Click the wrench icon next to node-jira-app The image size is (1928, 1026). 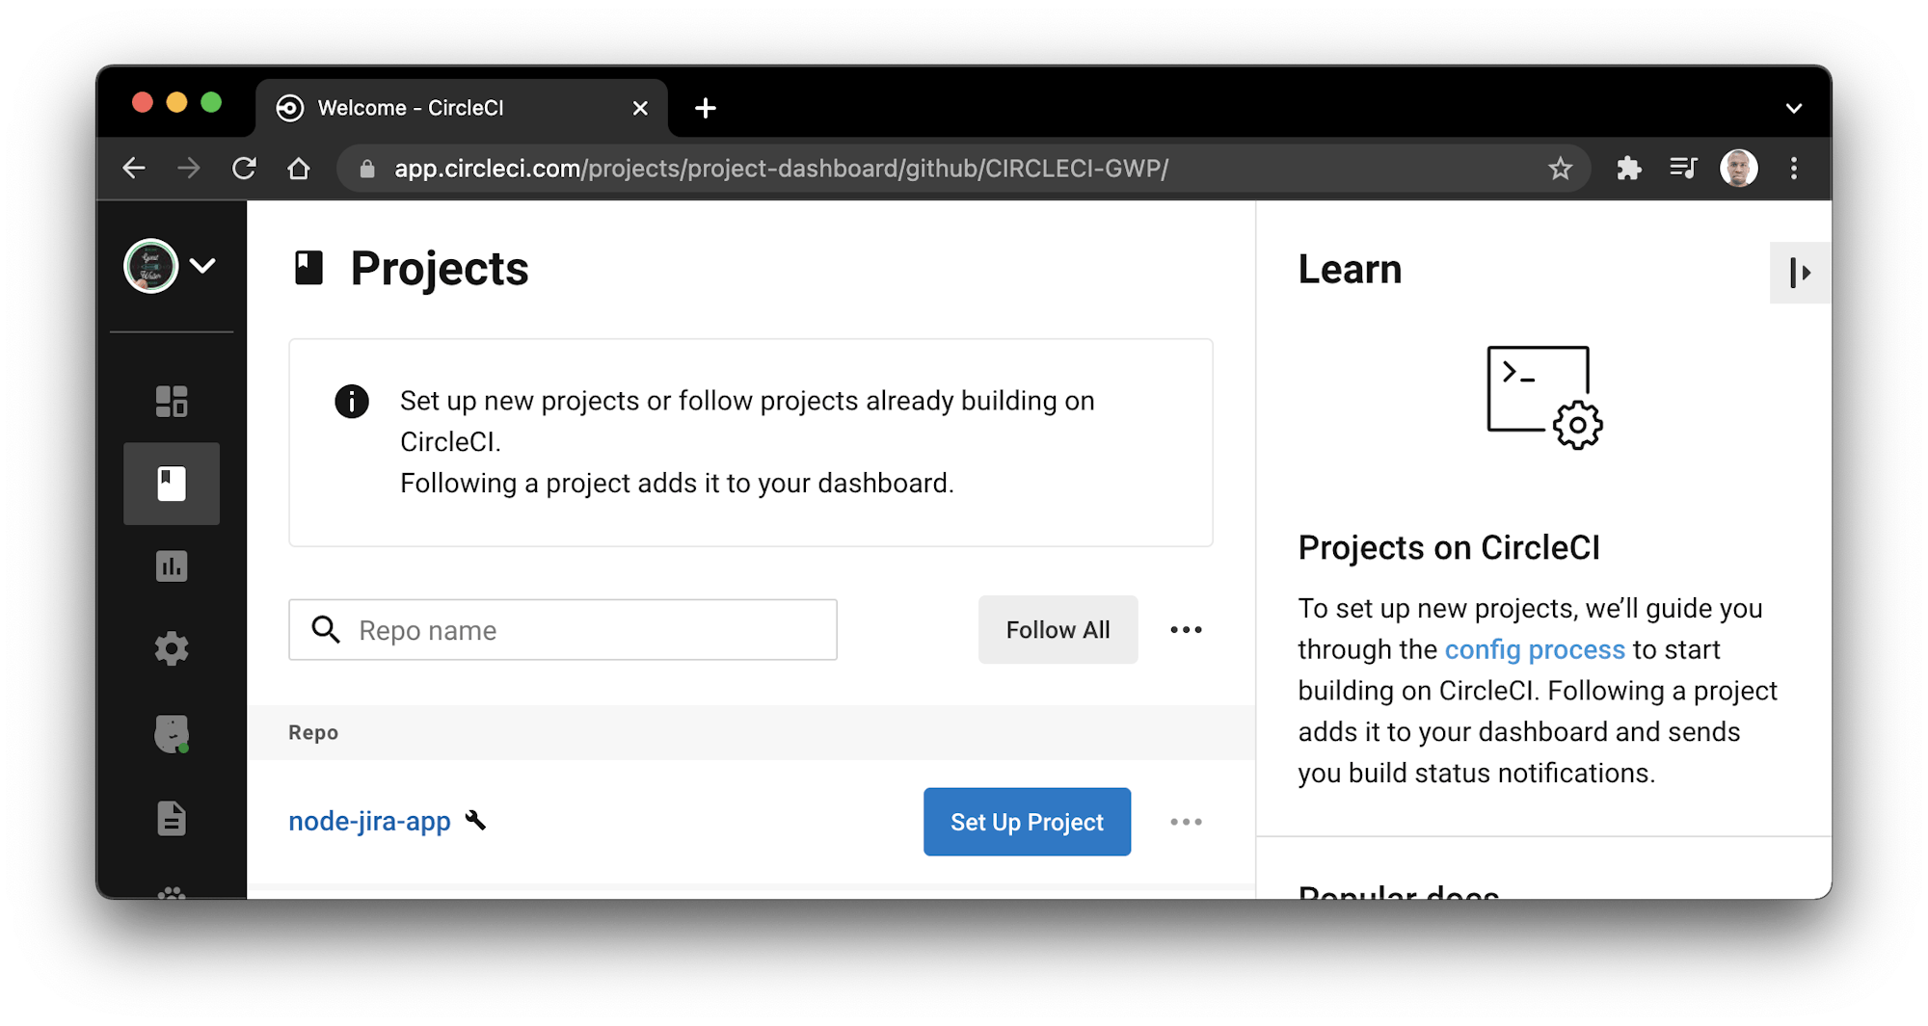(474, 822)
